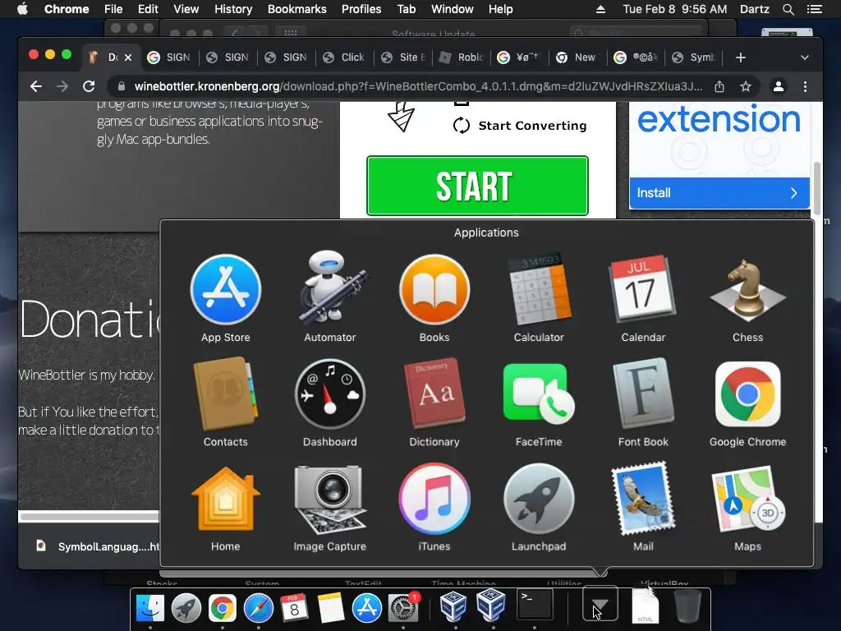Open Calculator in Applications stack
The image size is (841, 631).
[x=539, y=290]
